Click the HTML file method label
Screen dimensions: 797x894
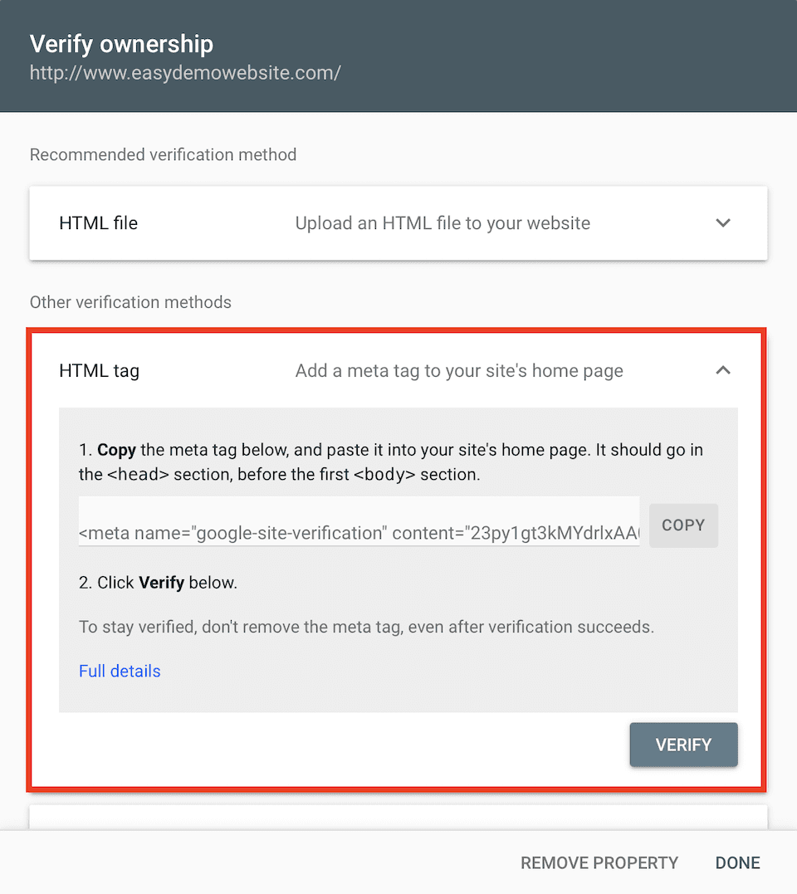(98, 223)
